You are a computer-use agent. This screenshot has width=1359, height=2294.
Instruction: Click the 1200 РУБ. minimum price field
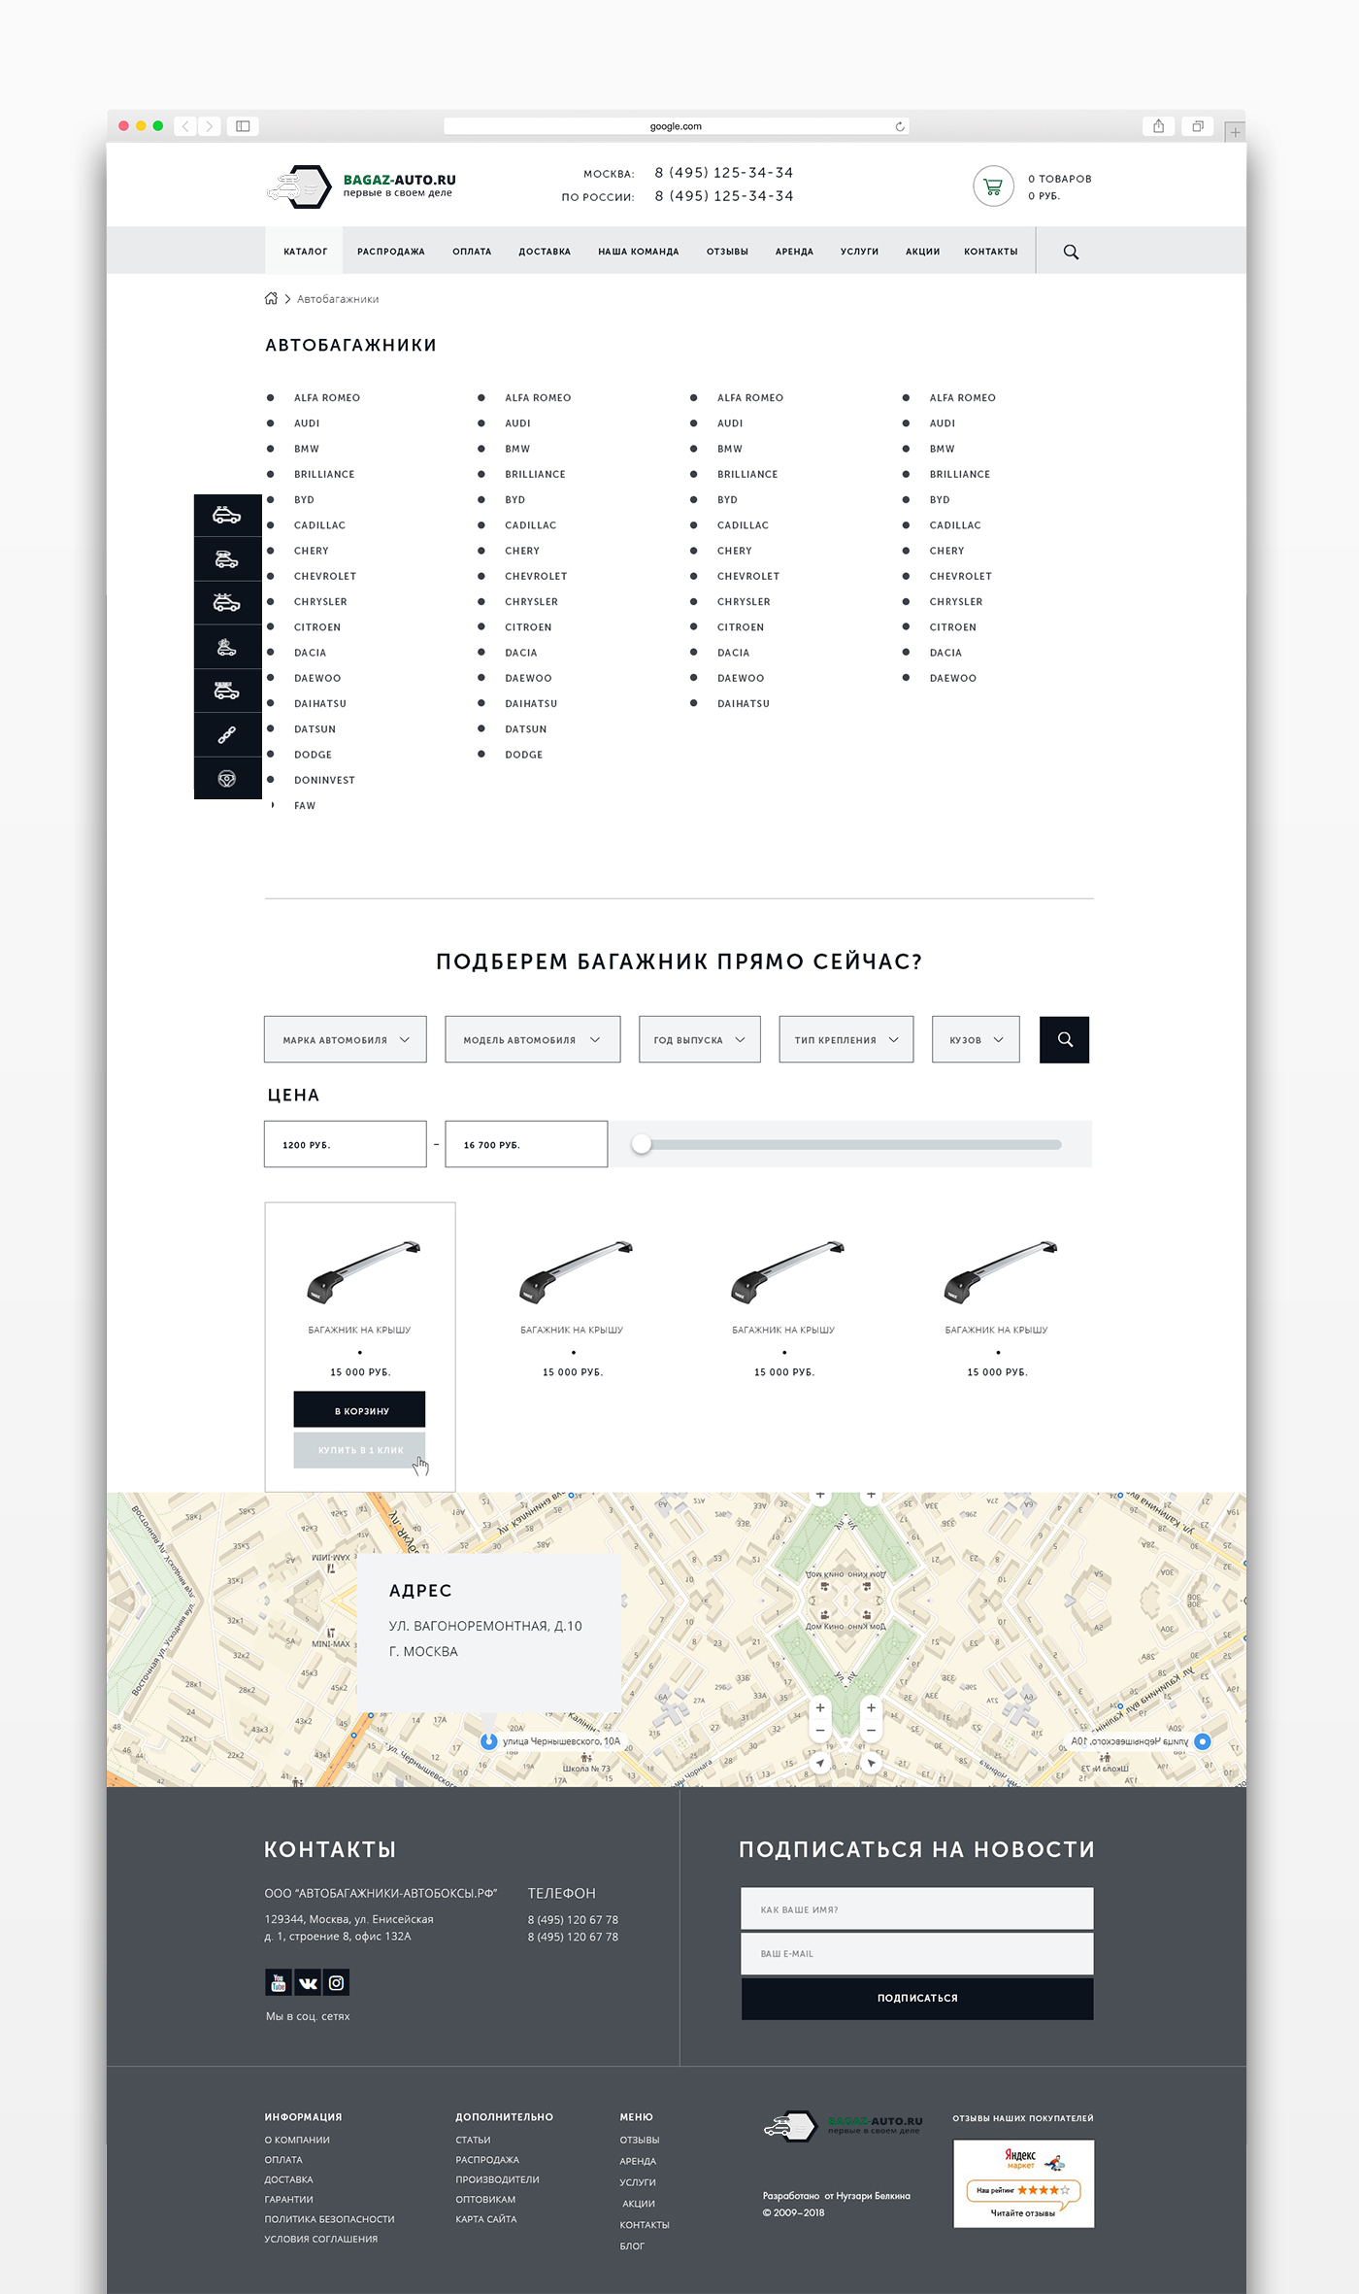click(x=346, y=1144)
